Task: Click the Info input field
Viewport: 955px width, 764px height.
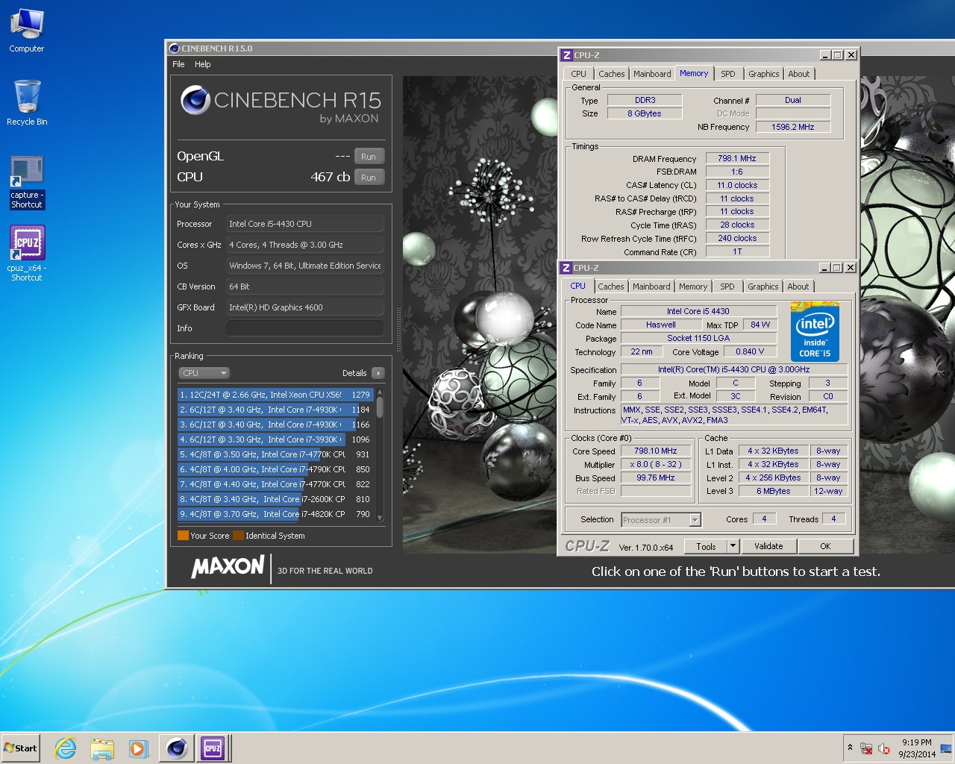Action: [305, 328]
